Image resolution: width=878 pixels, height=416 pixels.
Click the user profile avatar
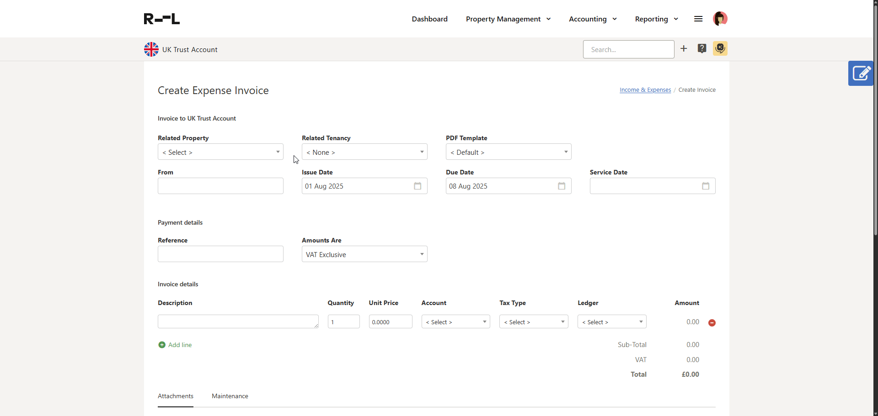point(720,19)
